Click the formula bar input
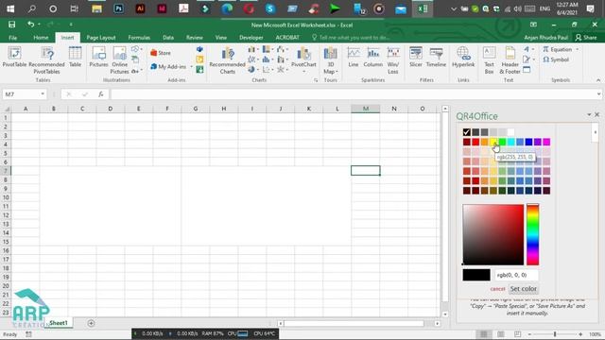 tap(353, 94)
